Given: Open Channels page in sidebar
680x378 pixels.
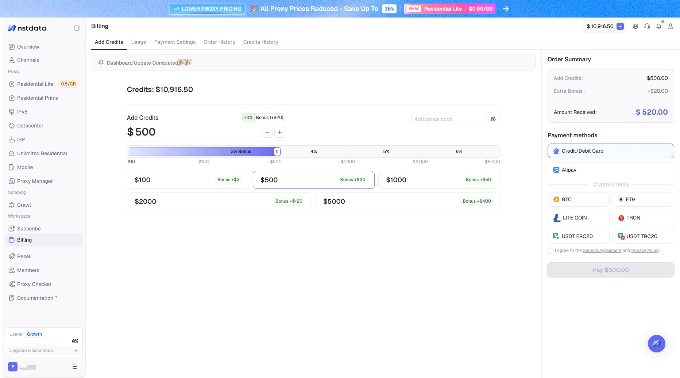Looking at the screenshot, I should click(x=44, y=60).
